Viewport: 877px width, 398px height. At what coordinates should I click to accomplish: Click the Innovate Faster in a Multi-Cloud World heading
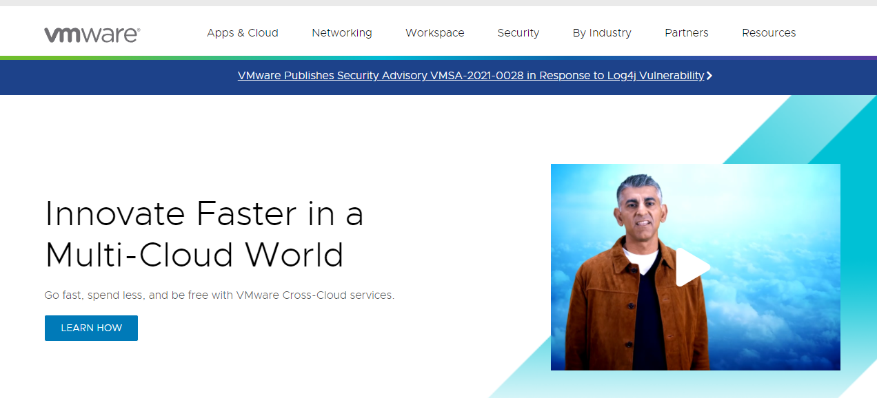point(204,234)
